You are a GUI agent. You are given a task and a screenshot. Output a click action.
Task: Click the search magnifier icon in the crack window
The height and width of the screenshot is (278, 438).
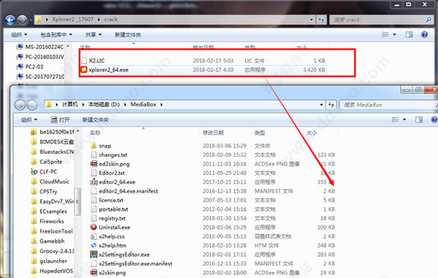tap(429, 20)
